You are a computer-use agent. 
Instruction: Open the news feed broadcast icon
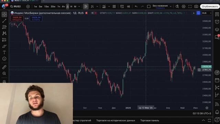pyautogui.click(x=217, y=104)
